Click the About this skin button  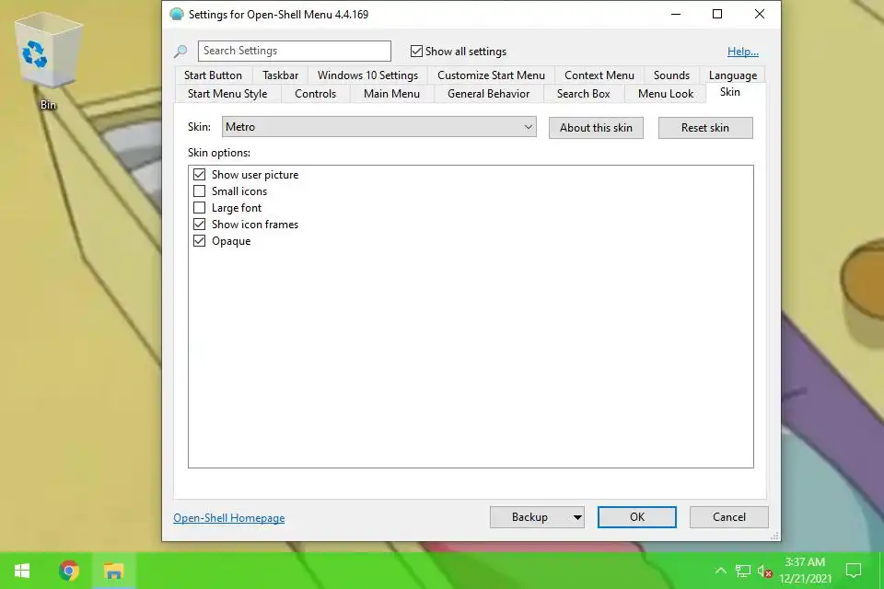596,127
